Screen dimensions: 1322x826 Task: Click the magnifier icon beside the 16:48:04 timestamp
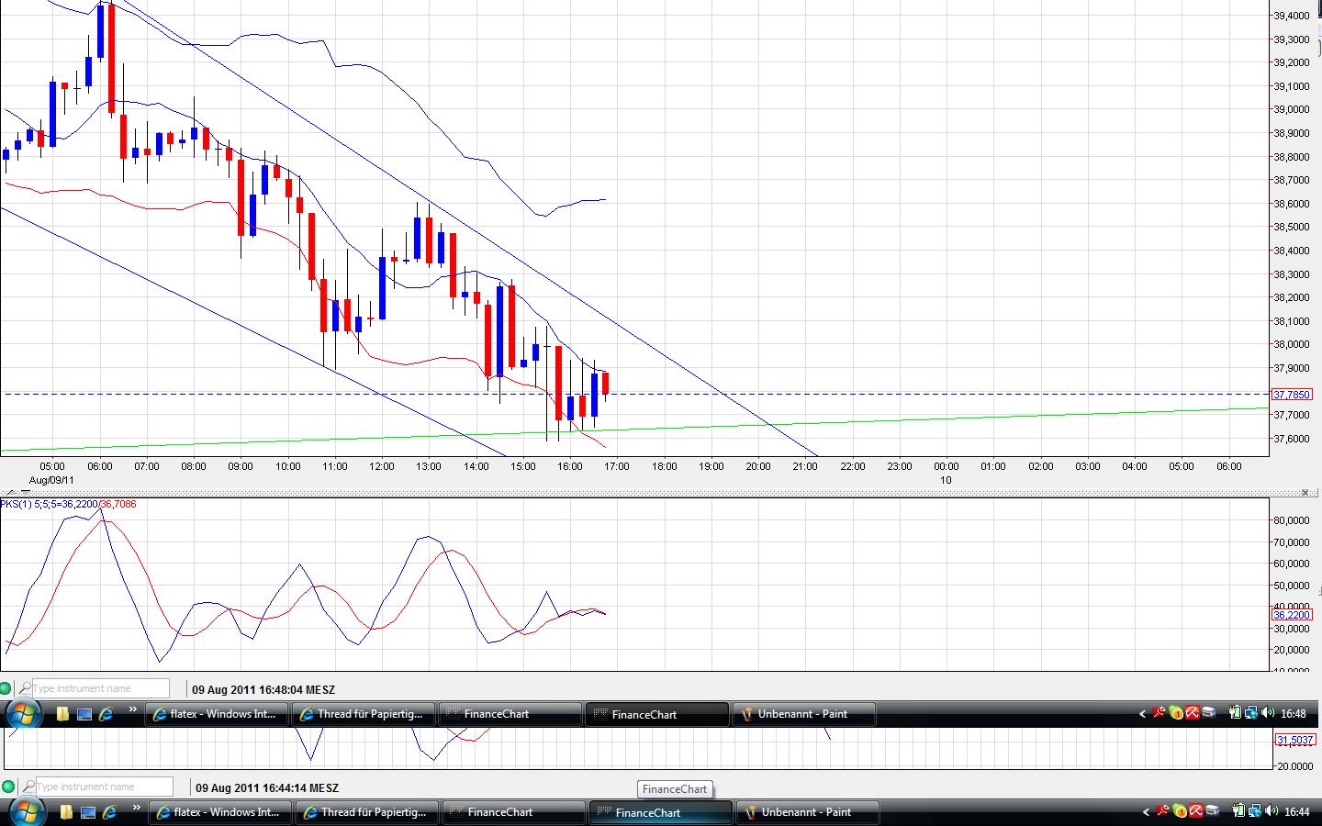click(x=25, y=688)
